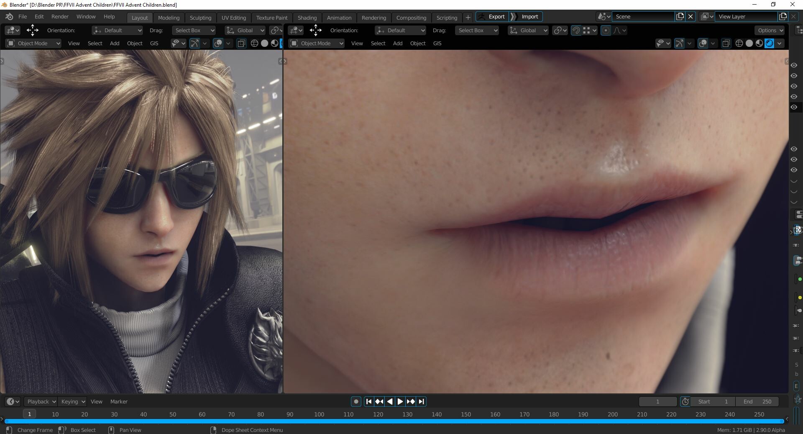Open Object Mode dropdown in left viewport
This screenshot has width=803, height=434.
click(33, 43)
